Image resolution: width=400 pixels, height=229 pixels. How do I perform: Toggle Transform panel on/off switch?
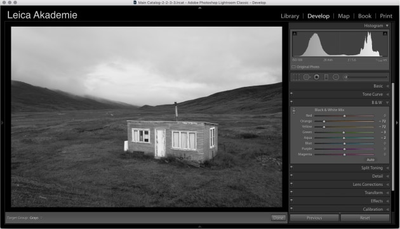click(x=291, y=193)
